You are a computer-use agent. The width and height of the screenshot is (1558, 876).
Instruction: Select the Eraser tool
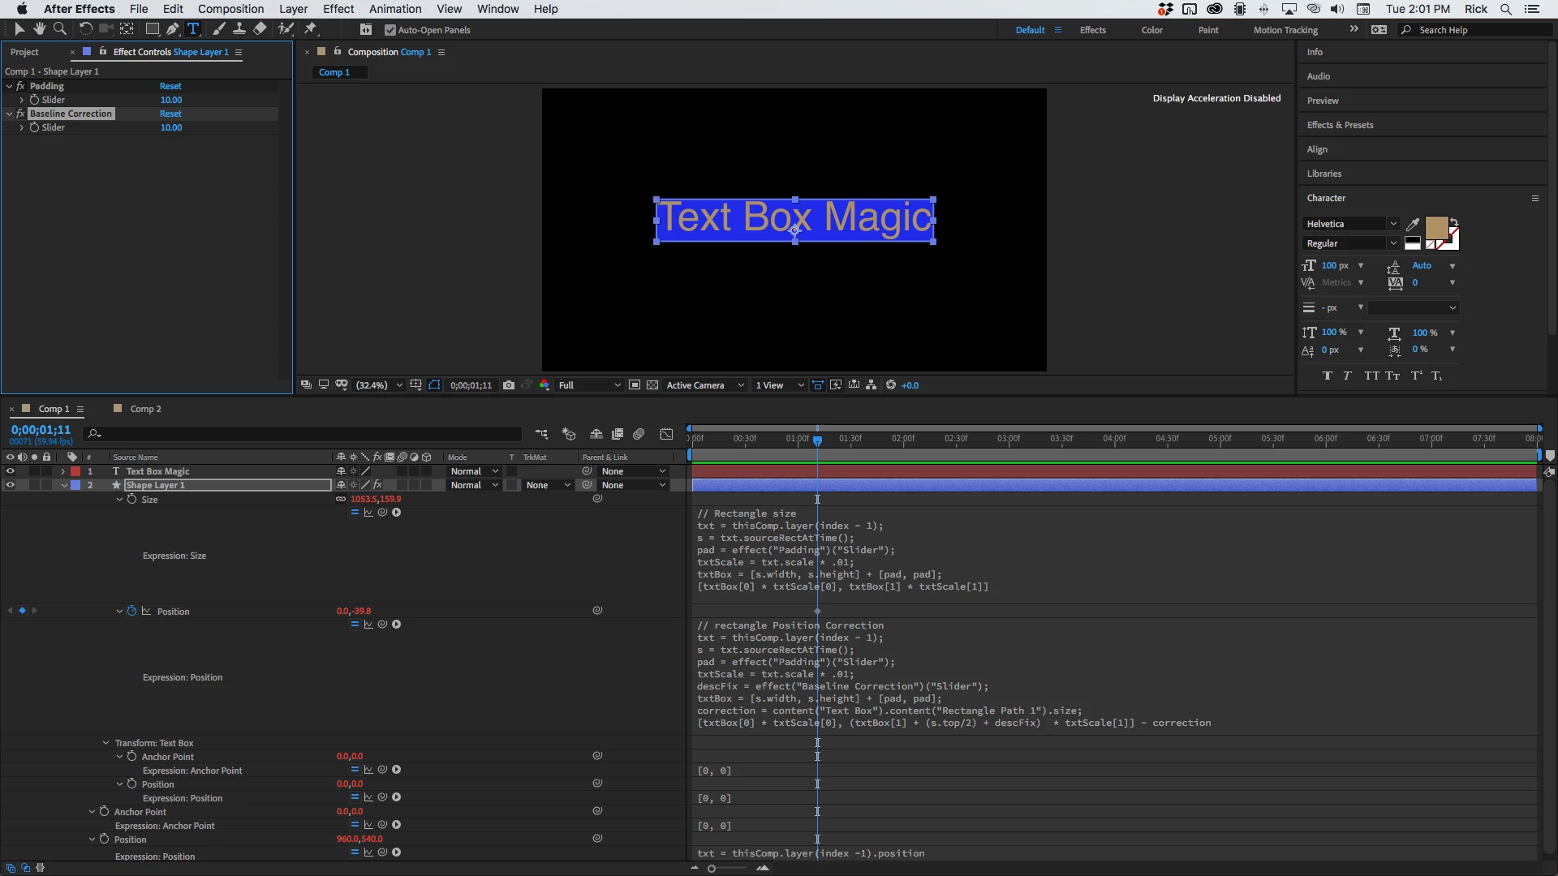(x=260, y=29)
